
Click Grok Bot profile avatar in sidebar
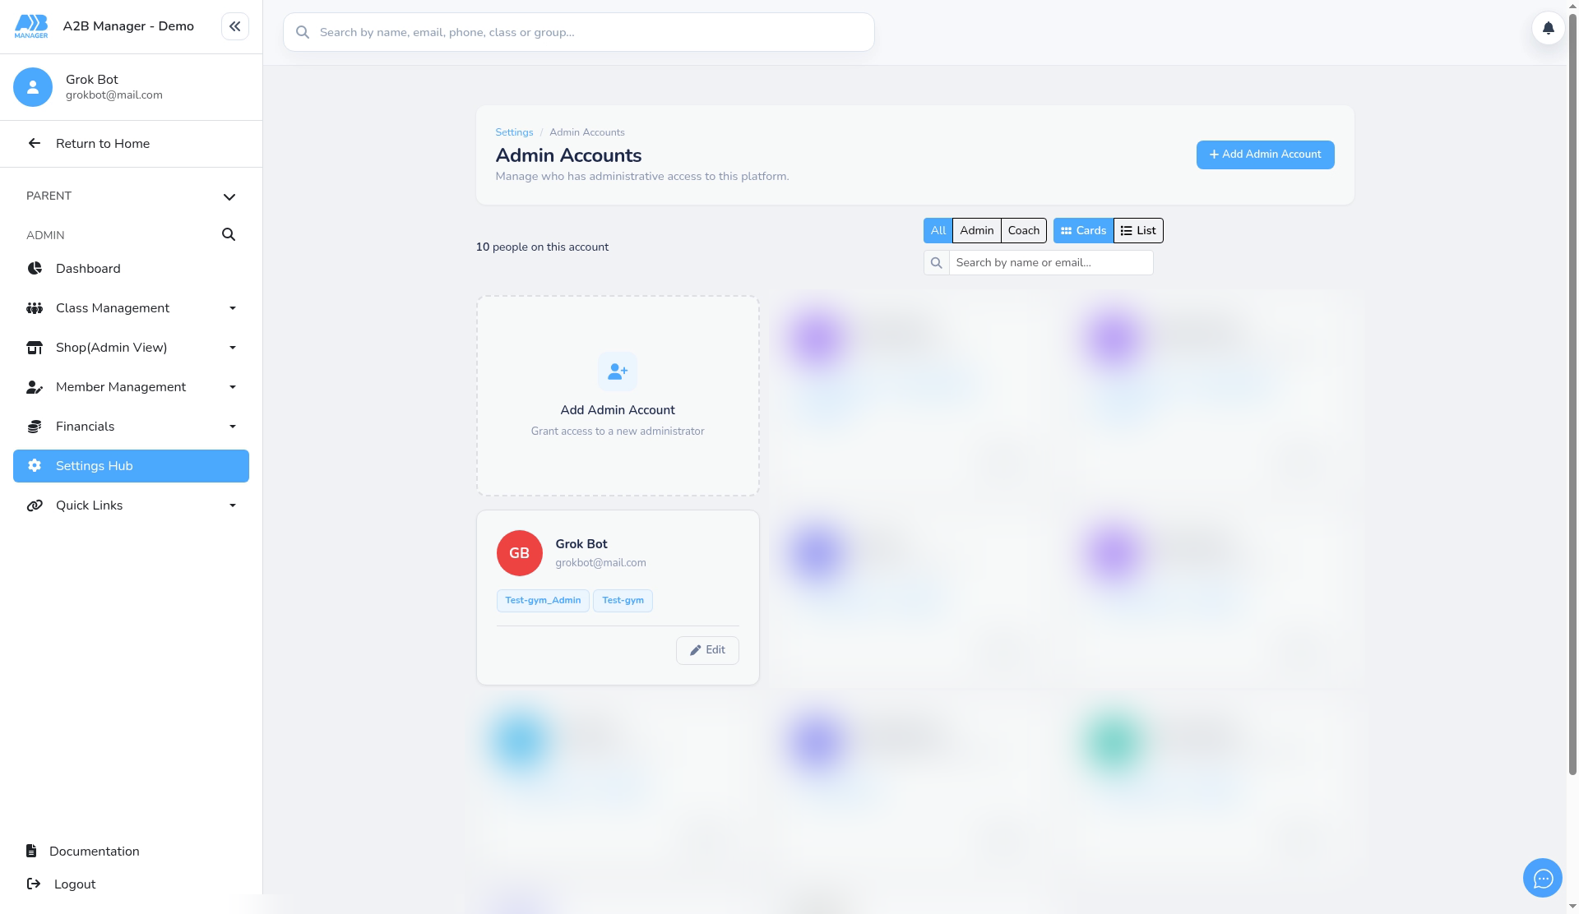[33, 87]
